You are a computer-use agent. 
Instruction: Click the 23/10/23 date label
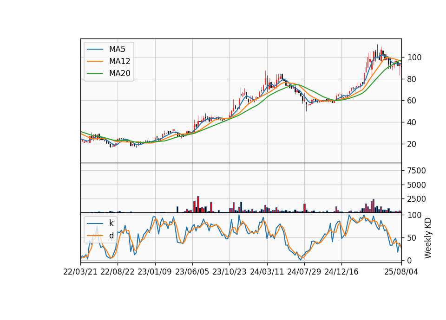(x=229, y=272)
